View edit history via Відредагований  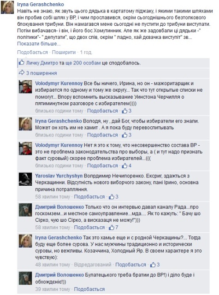(93, 265)
